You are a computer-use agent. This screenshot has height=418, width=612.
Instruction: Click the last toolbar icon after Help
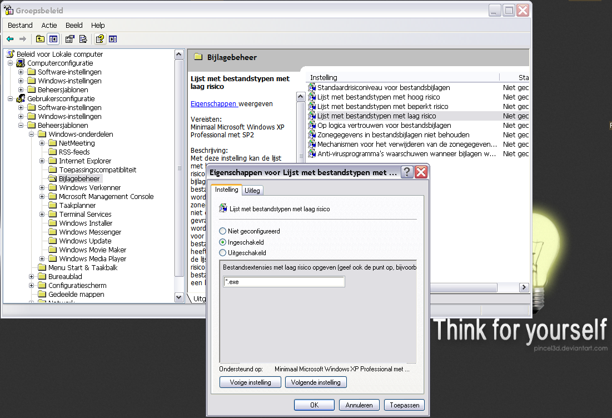113,39
